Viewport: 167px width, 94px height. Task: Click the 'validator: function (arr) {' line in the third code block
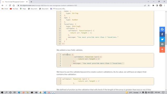coord(76,79)
